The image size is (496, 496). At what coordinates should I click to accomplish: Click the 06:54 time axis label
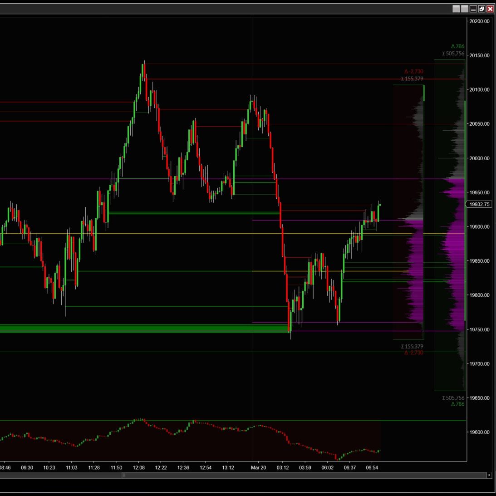click(372, 467)
